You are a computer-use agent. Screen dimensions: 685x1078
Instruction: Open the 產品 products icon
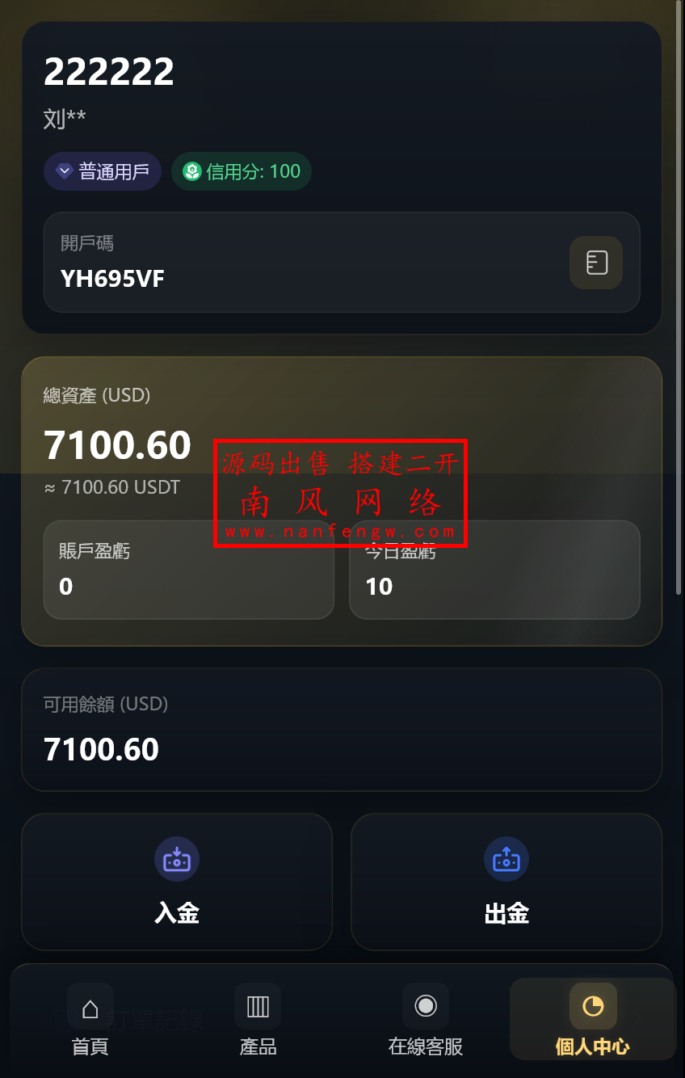pyautogui.click(x=258, y=1007)
